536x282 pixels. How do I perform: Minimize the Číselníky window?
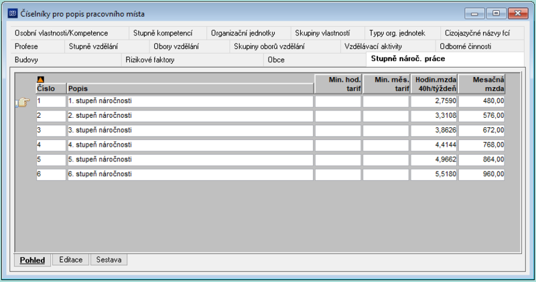474,13
